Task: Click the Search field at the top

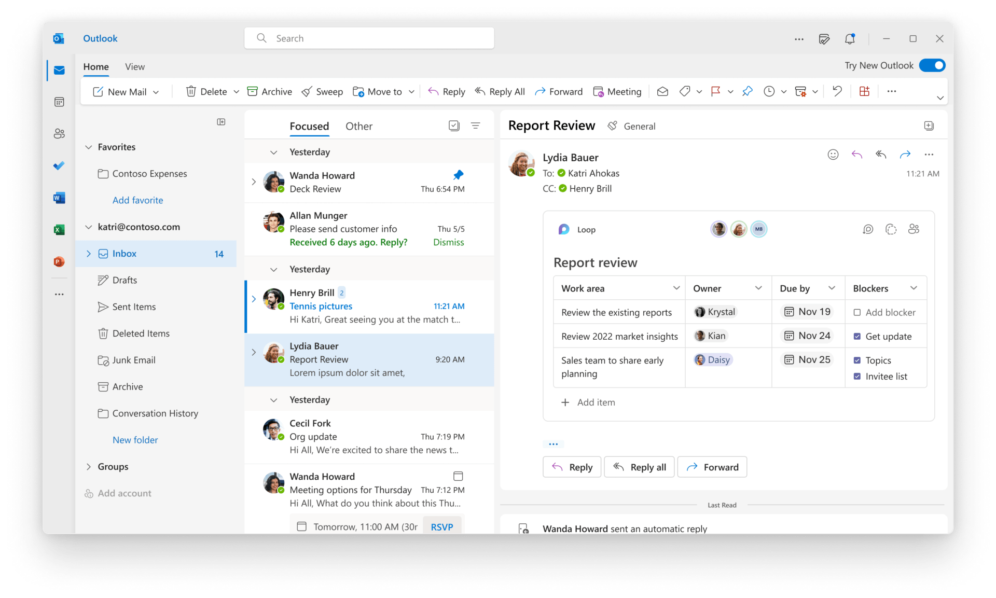Action: (368, 38)
